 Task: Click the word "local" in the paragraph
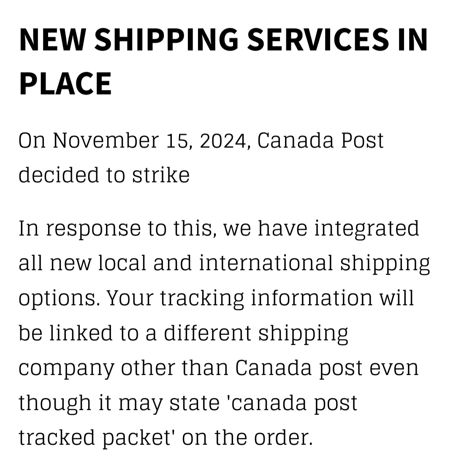pos(122,263)
